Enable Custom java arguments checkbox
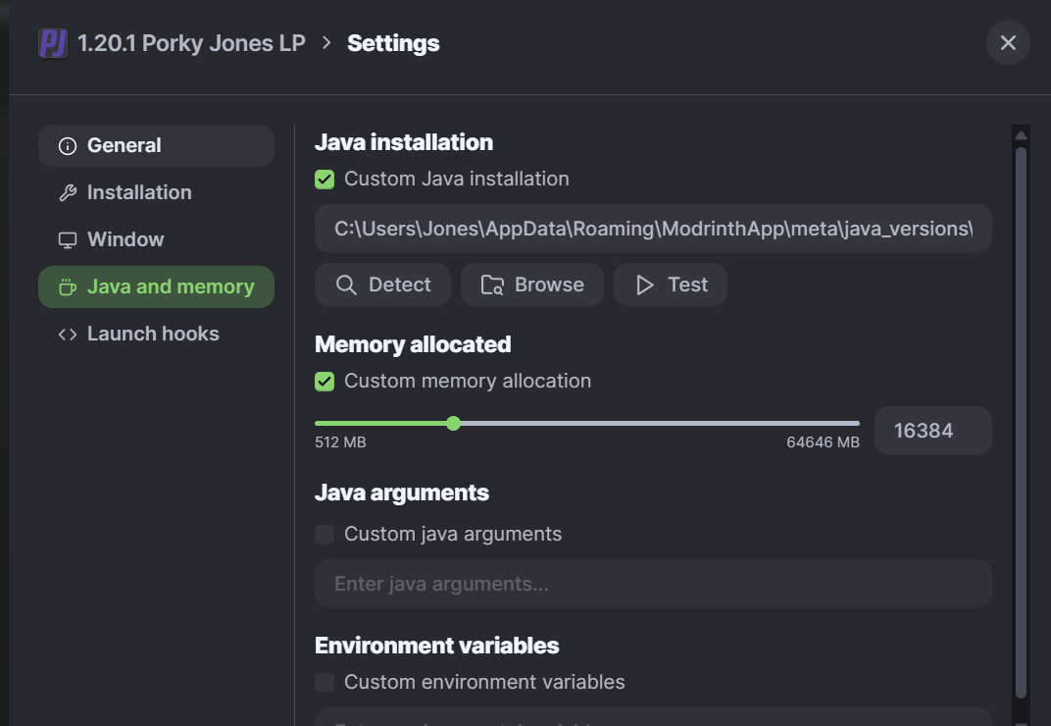 325,535
